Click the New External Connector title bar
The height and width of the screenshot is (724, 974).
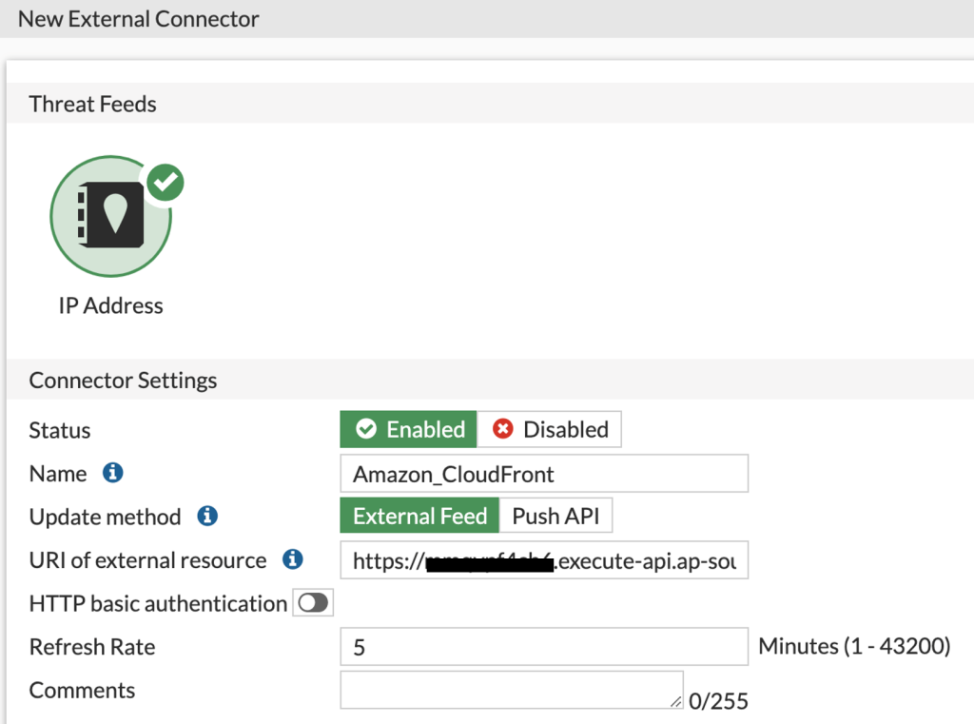(138, 18)
